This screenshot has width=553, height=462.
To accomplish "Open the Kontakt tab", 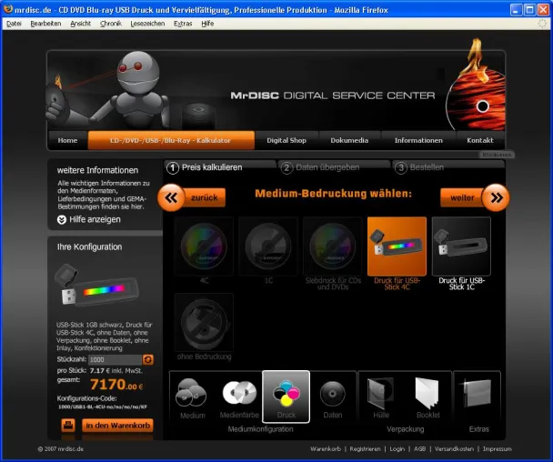I will point(480,140).
